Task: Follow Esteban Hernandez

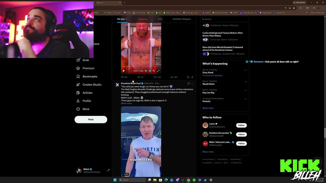Action: point(241,134)
